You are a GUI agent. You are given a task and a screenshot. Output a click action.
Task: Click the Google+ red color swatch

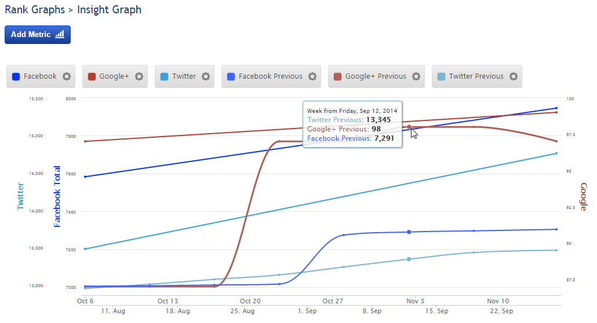click(92, 76)
